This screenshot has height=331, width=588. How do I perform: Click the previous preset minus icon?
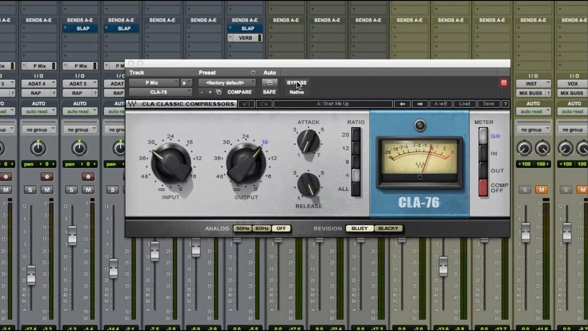pyautogui.click(x=201, y=92)
